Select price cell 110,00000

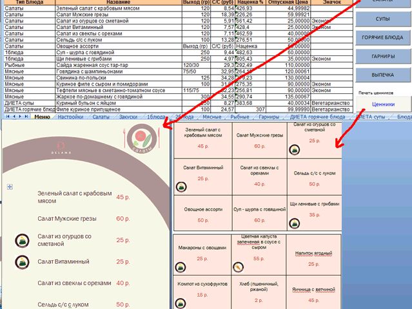[x=288, y=65]
